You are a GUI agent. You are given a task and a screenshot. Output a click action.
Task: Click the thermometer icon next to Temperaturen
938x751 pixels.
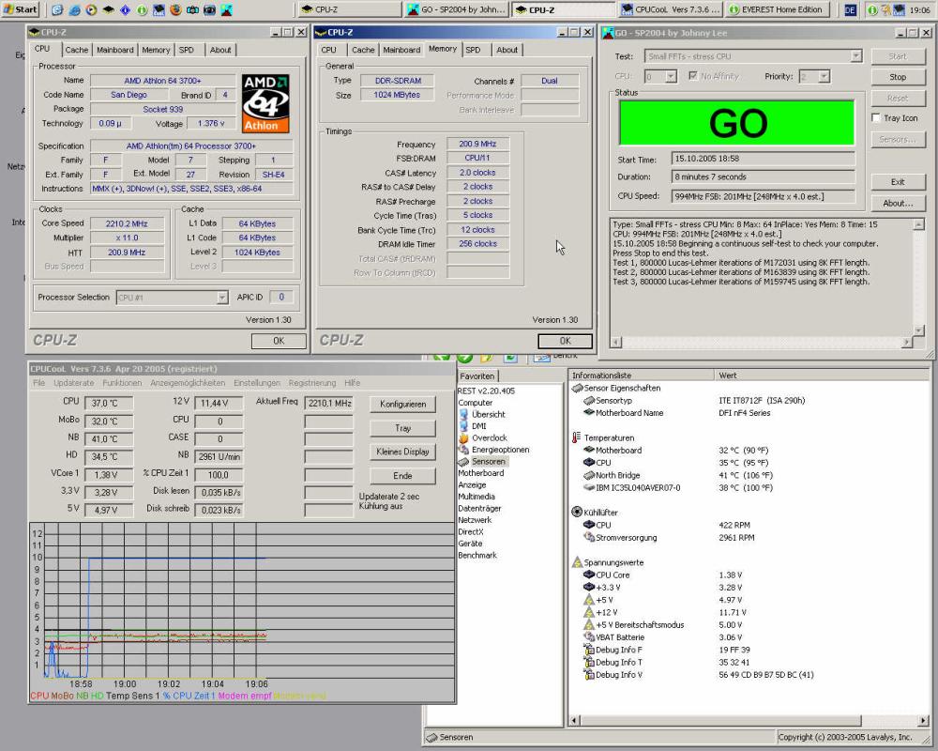577,437
